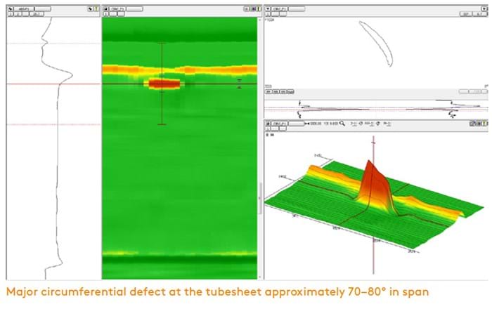The height and width of the screenshot is (316, 492).
Task: Open the dropdown arrow at Lissajous panel top-left
Action: pos(268,8)
